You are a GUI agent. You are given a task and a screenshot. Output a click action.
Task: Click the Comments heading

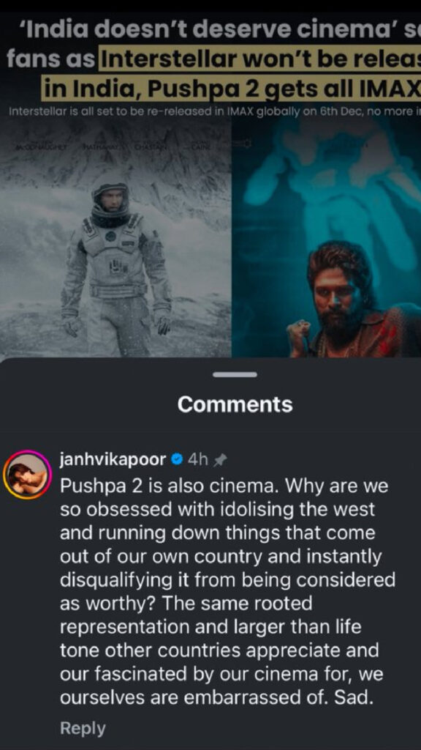click(x=235, y=404)
